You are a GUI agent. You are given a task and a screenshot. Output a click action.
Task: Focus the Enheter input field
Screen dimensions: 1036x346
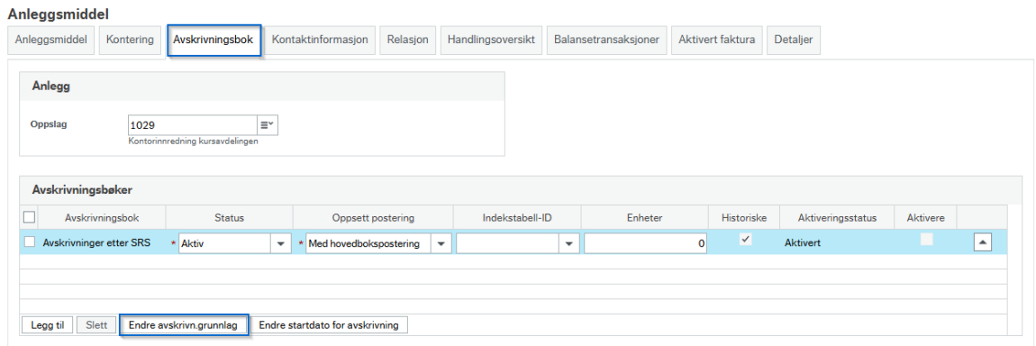click(646, 243)
